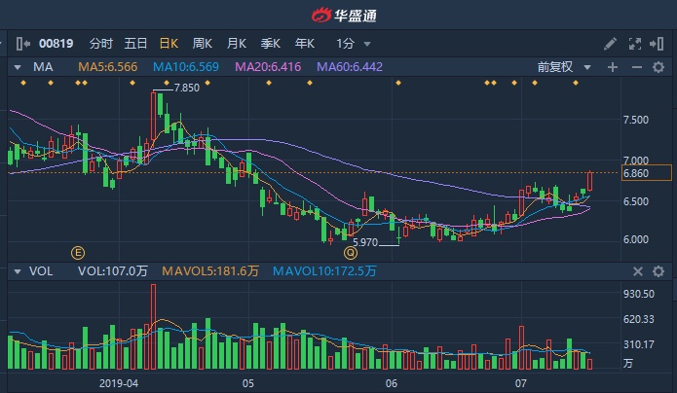This screenshot has height=393, width=677.
Task: Click the Q event marker
Action: pos(350,253)
